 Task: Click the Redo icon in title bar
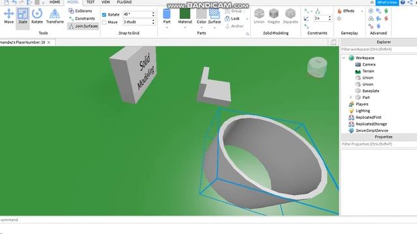pos(22,3)
